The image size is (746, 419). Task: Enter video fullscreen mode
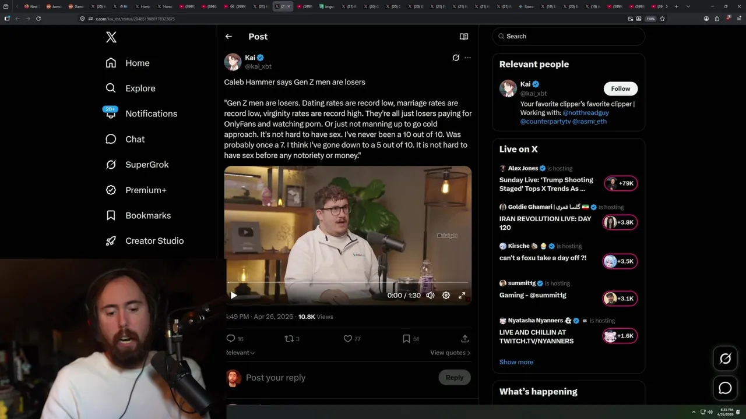tap(462, 295)
